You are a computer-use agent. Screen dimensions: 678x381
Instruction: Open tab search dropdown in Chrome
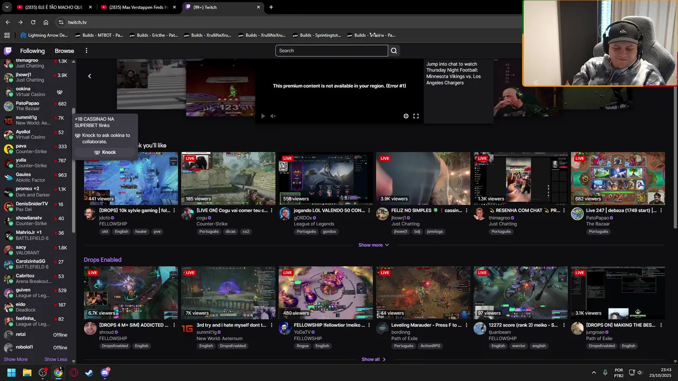click(7, 7)
